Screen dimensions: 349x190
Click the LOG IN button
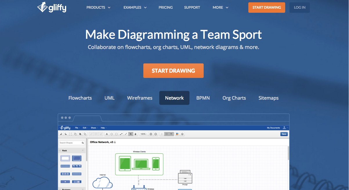pos(300,8)
